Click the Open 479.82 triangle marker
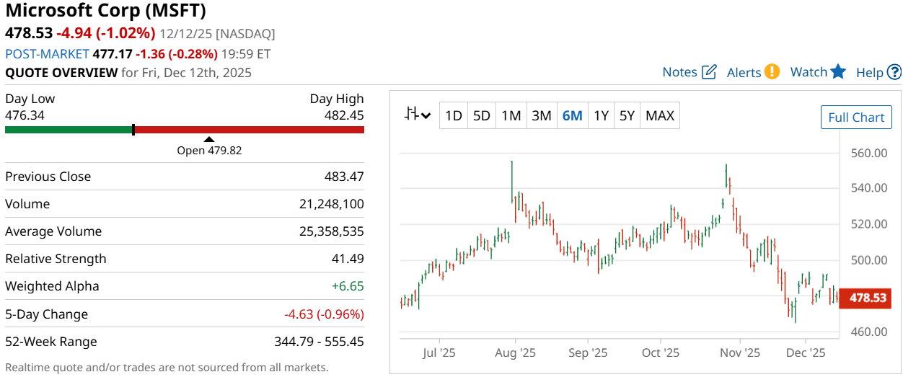The height and width of the screenshot is (377, 903). [209, 139]
